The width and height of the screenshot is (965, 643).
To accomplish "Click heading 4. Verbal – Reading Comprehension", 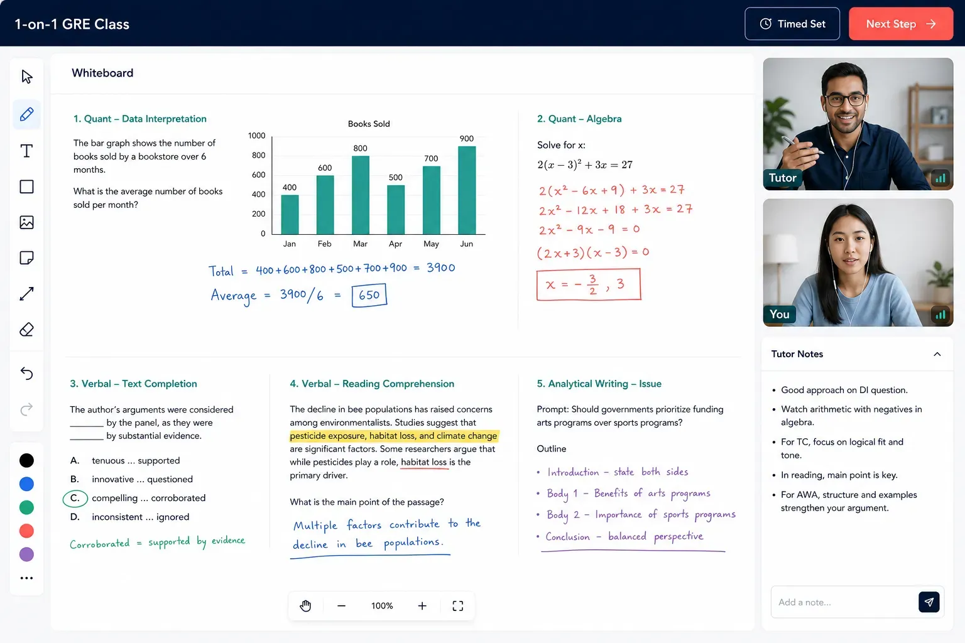I will tap(372, 384).
